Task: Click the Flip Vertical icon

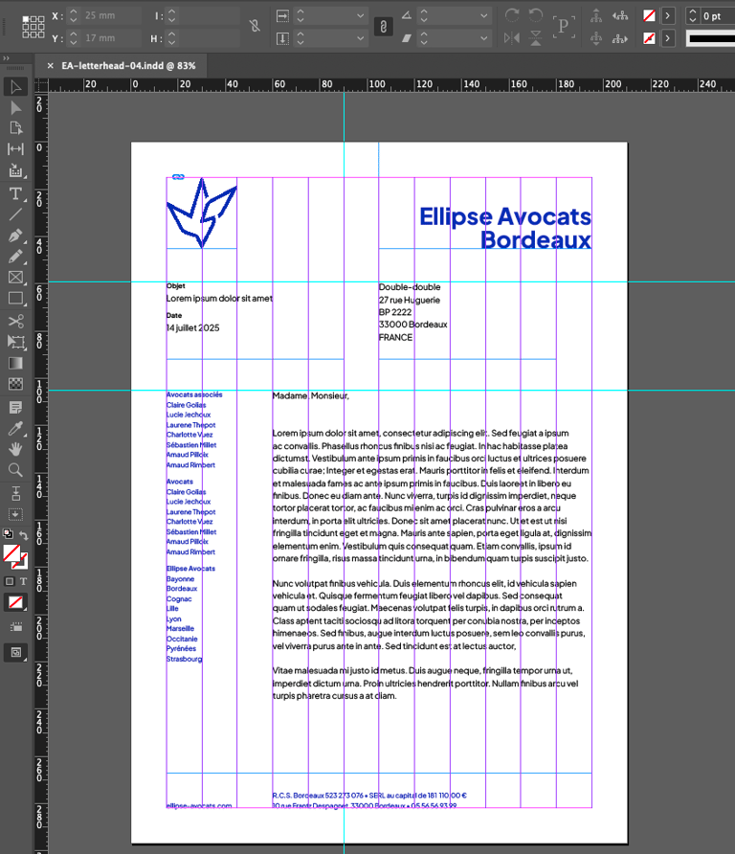Action: tap(536, 38)
